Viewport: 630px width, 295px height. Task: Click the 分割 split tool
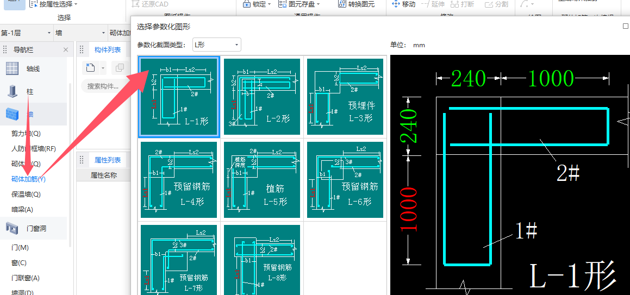click(496, 4)
